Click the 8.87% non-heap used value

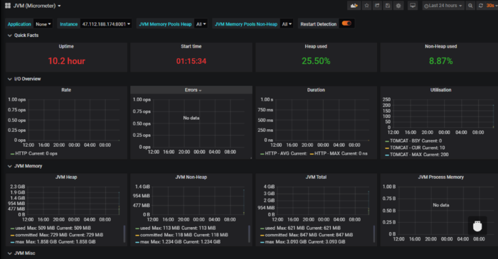coord(441,61)
